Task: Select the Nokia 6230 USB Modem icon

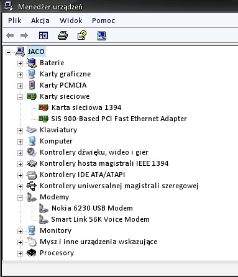Action: tap(43, 208)
